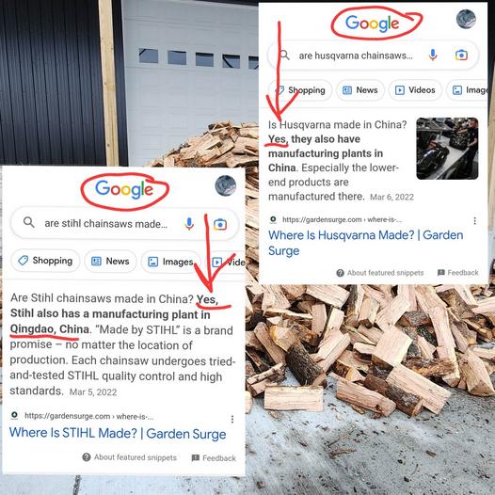Select News tab in Husqvarna search
The image size is (495, 495).
pyautogui.click(x=360, y=90)
